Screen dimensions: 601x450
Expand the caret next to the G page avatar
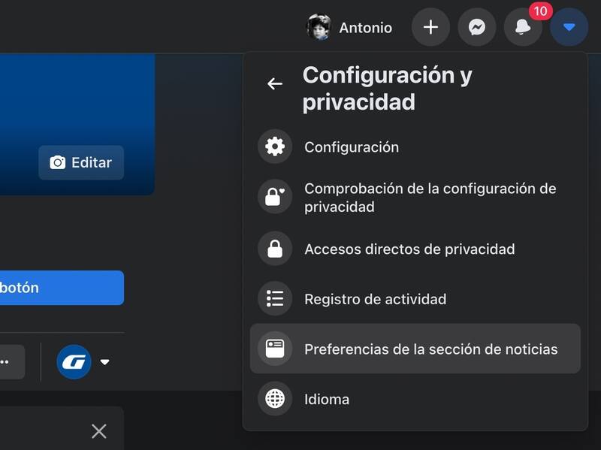[x=105, y=362]
